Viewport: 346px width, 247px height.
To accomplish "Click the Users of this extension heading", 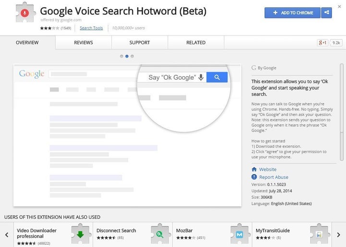I will pos(52,217).
